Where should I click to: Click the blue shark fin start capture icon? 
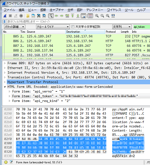tap(5, 16)
